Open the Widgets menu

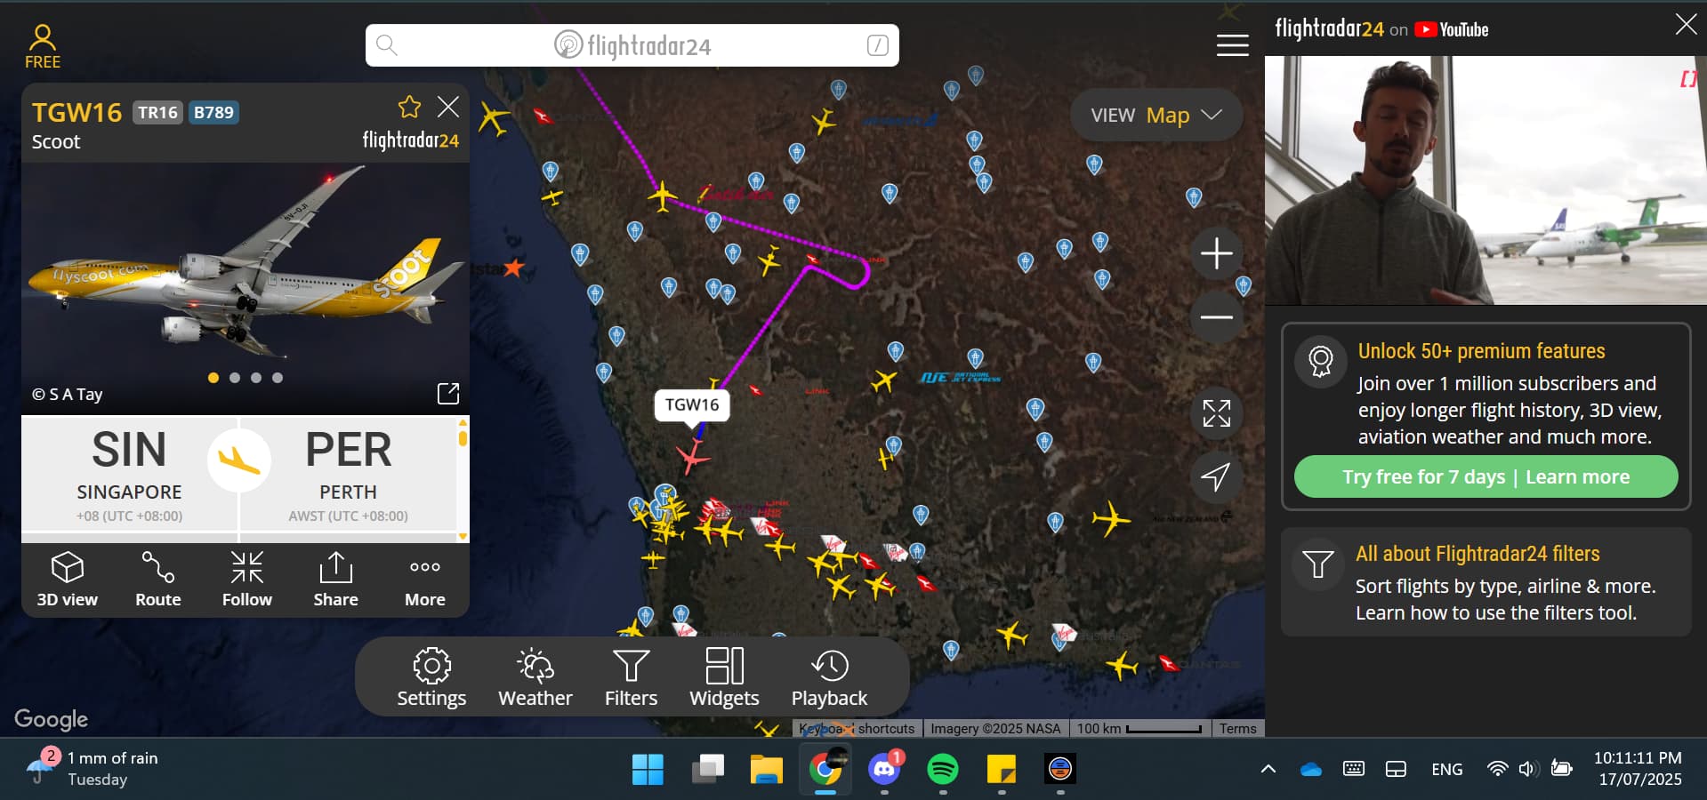(x=724, y=677)
